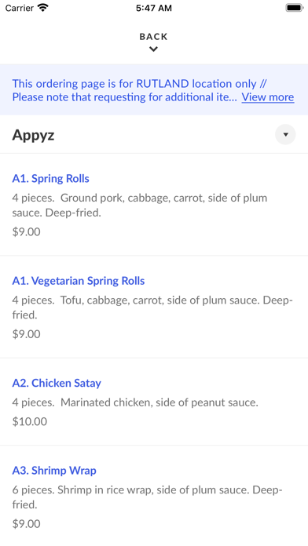This screenshot has width=308, height=546.
Task: Click the Chicken Satay $10.00 price
Action: tap(30, 422)
